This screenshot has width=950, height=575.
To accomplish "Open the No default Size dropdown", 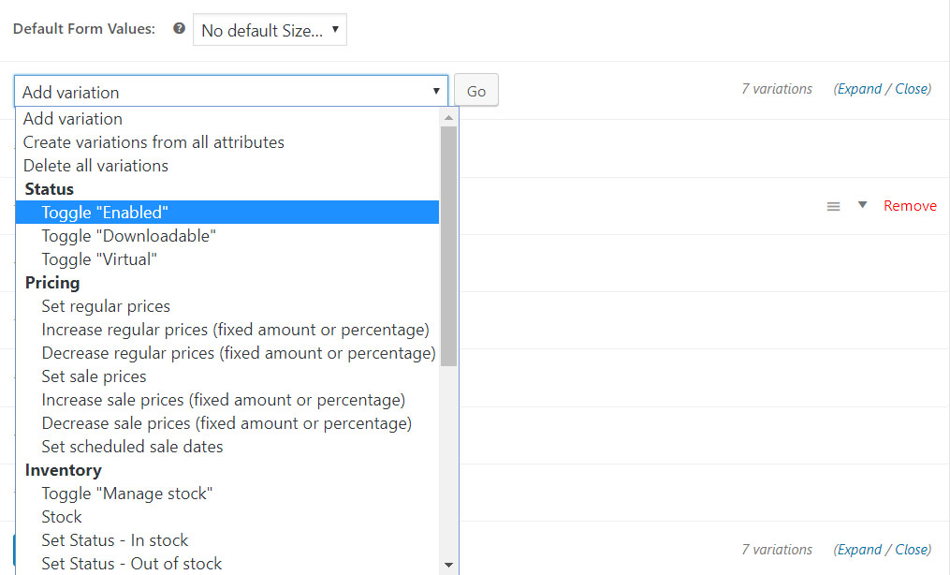I will [270, 30].
